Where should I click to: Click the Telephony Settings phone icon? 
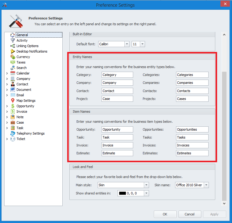[13, 133]
